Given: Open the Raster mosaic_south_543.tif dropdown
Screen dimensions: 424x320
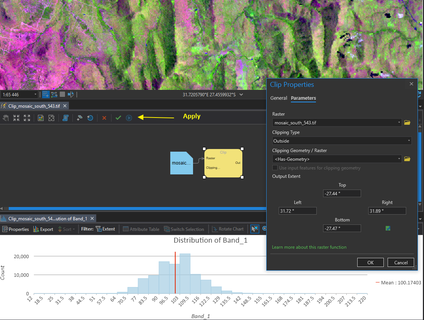Looking at the screenshot, I should [399, 122].
